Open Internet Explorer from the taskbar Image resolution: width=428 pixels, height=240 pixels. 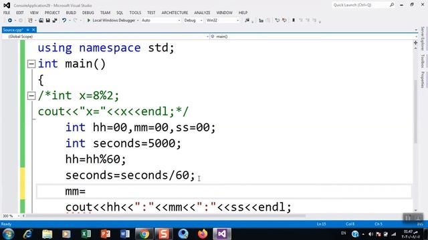28,234
